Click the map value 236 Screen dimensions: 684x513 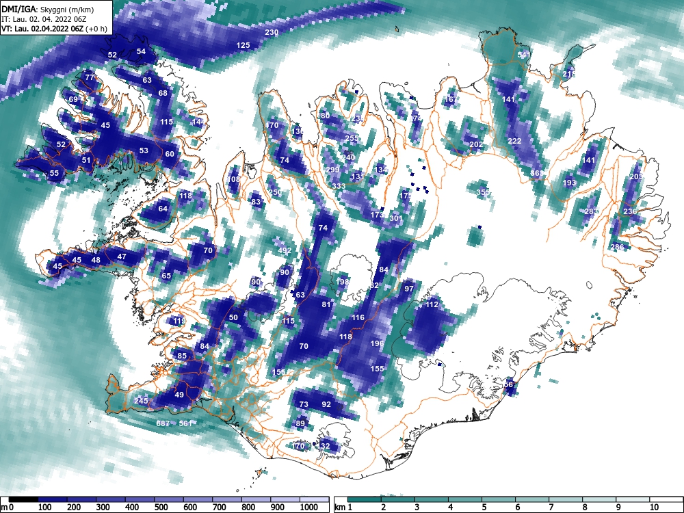[630, 211]
